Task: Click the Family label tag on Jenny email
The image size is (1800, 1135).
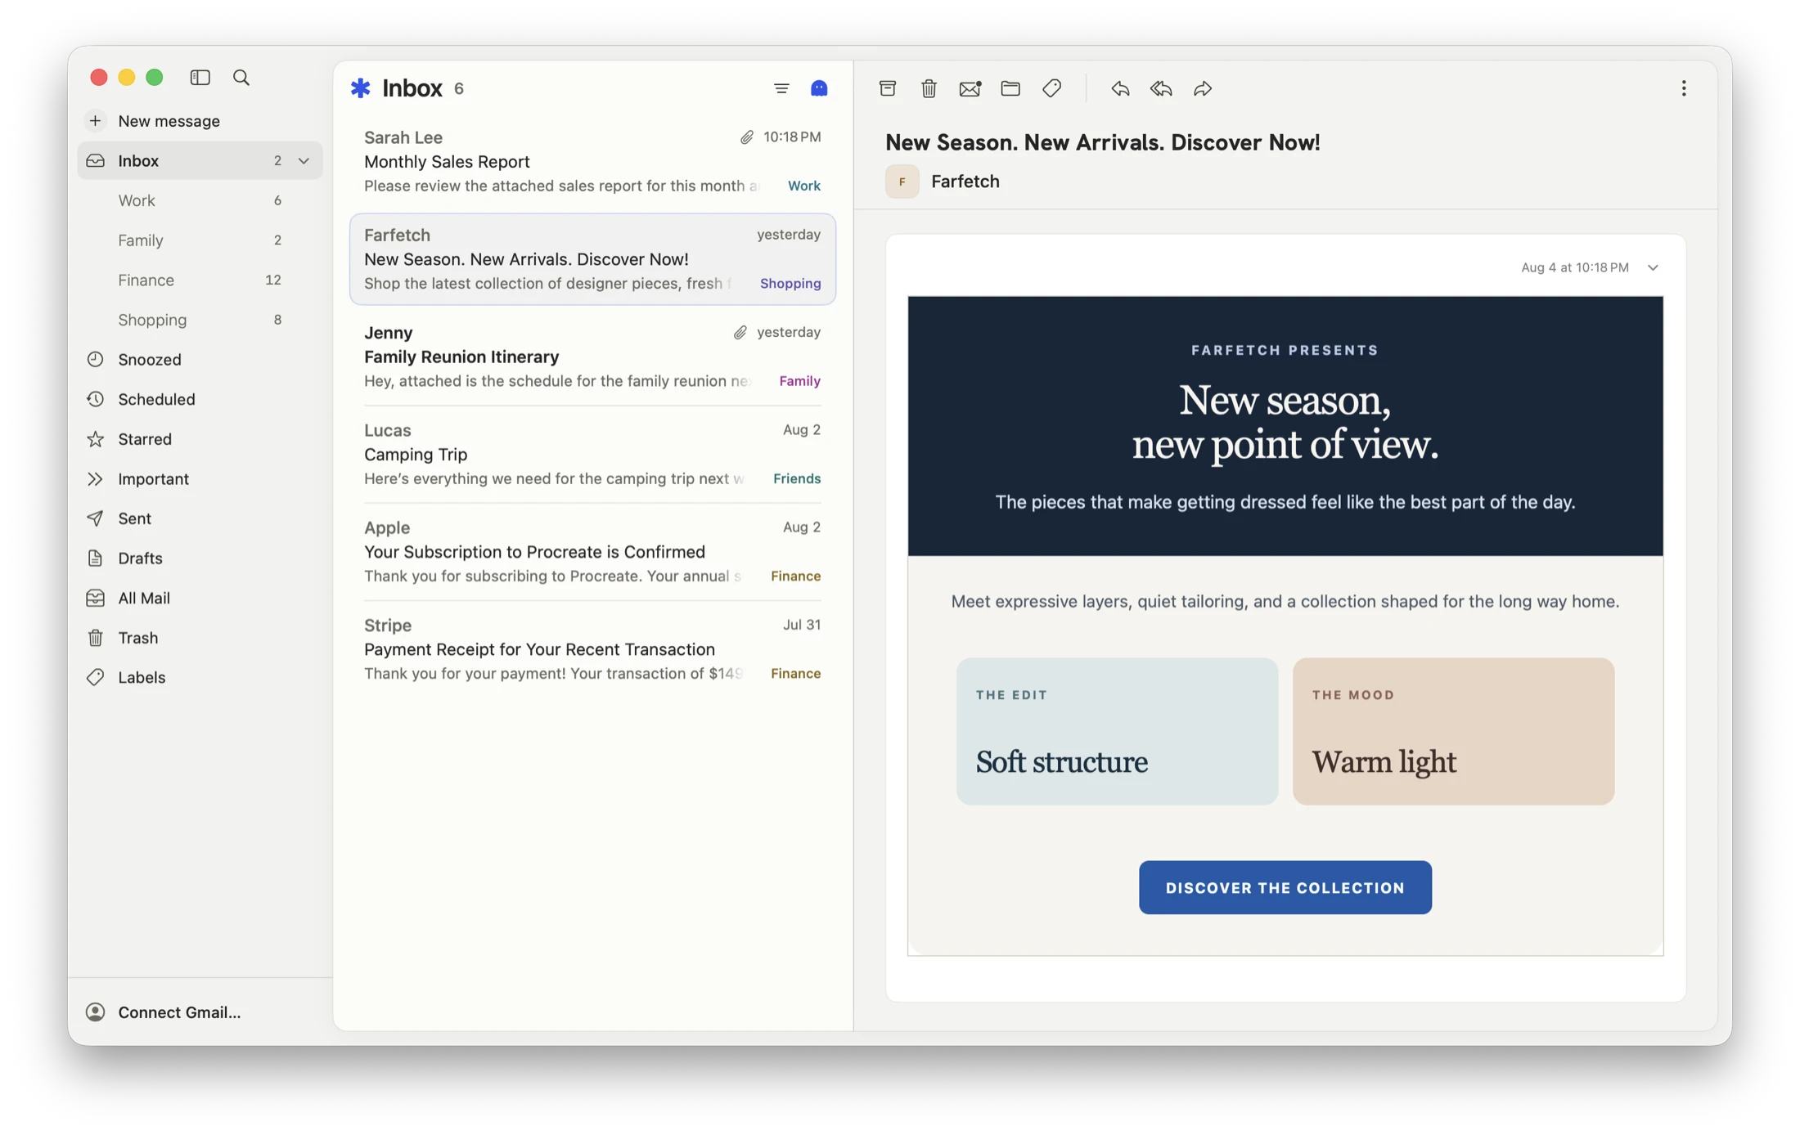Action: (x=799, y=381)
